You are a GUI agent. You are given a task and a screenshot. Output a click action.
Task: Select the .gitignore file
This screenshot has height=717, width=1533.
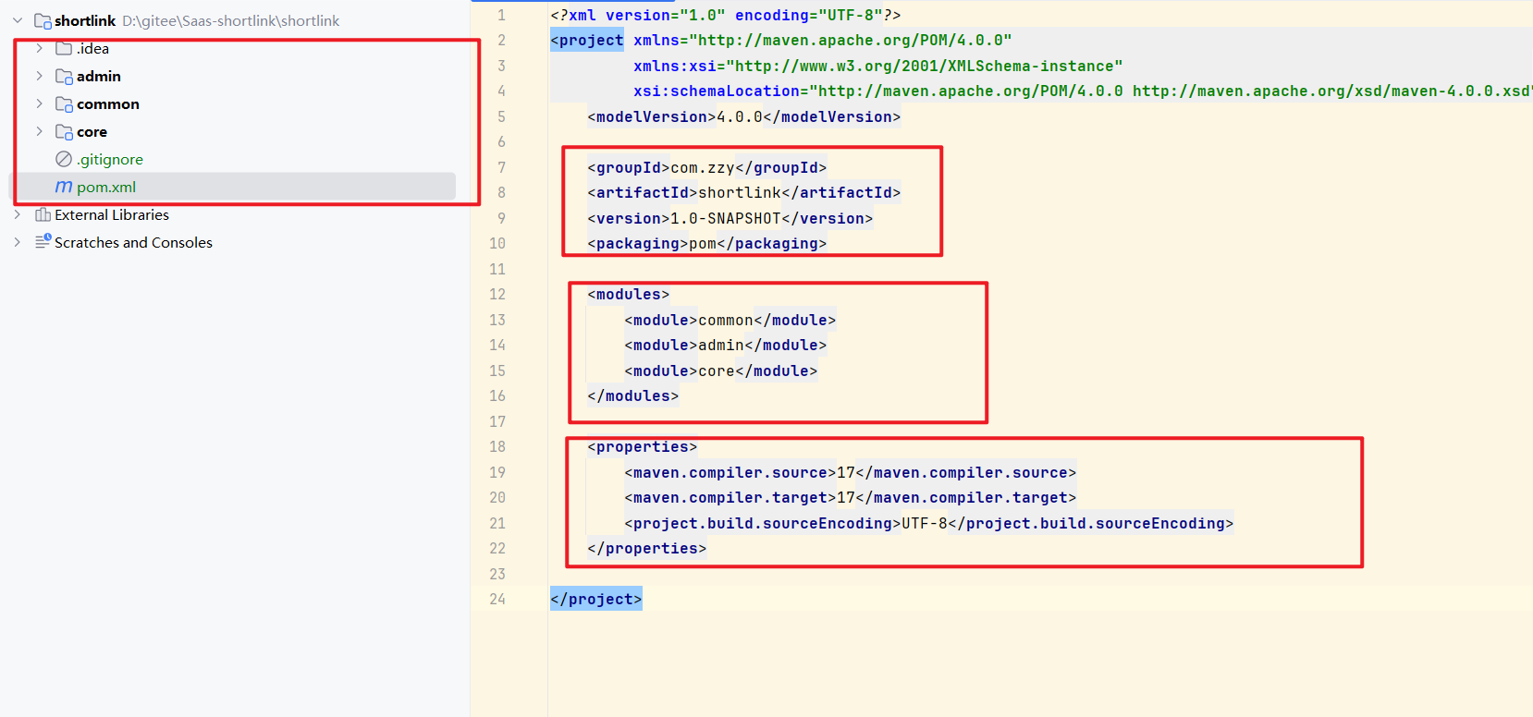[x=110, y=159]
